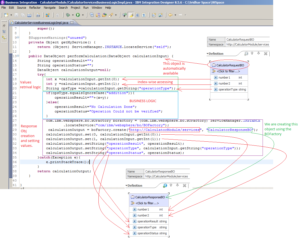Screen dimensions: 301x240
Task: Open the Outline fast view icon in left sidebar
Action: pos(4,31)
